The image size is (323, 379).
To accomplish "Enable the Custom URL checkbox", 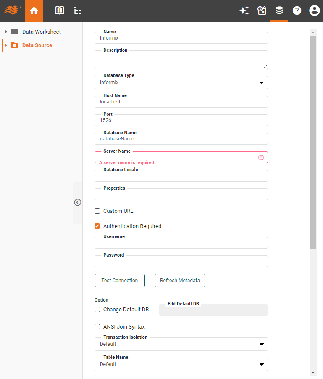I will click(97, 211).
